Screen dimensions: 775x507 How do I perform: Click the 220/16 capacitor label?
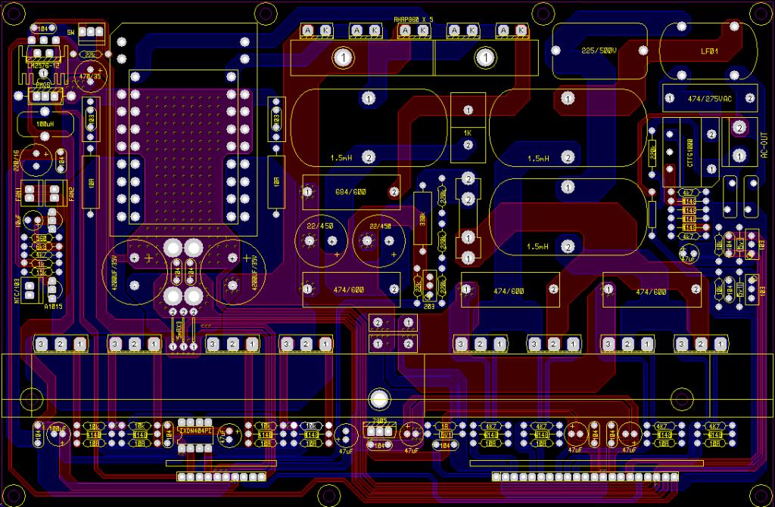(17, 160)
